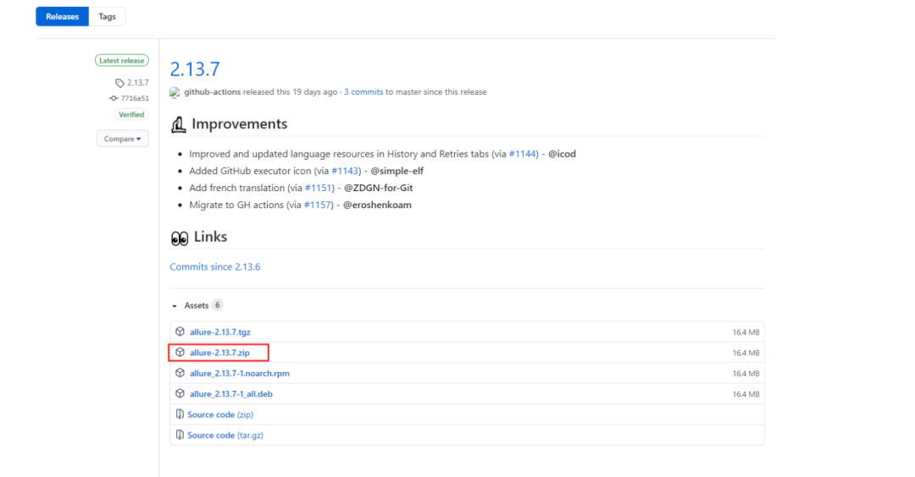Click the eyes icon beside Links
This screenshot has height=477, width=915.
[x=179, y=238]
